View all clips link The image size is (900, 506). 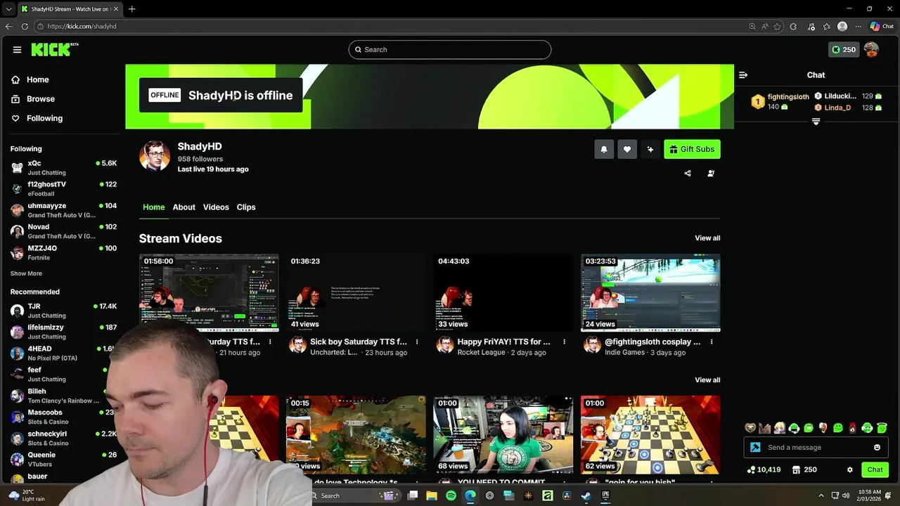click(707, 379)
